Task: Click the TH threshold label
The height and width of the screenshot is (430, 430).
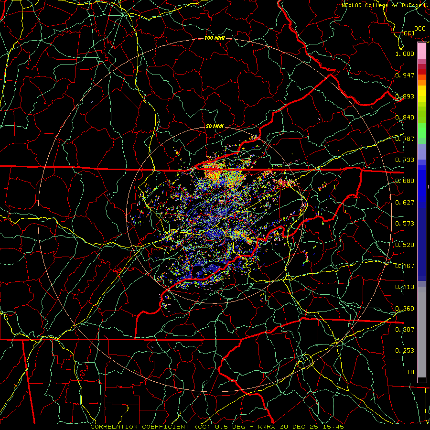Action: [410, 372]
